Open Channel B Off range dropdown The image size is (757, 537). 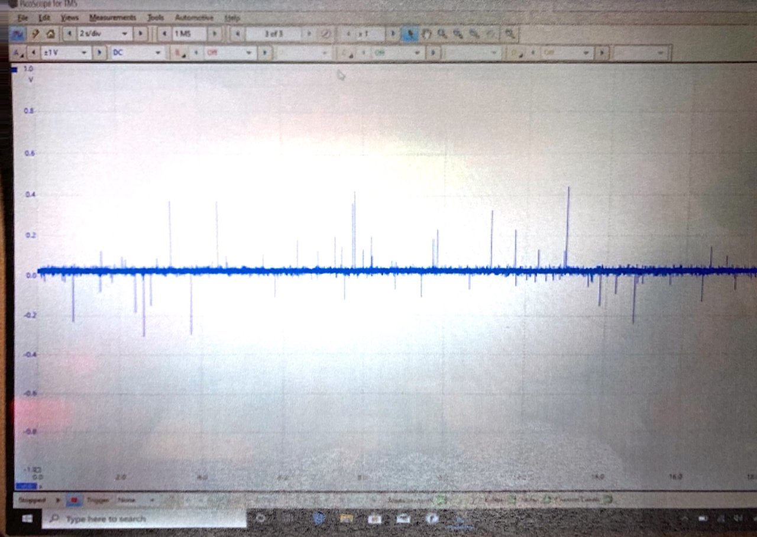click(229, 53)
